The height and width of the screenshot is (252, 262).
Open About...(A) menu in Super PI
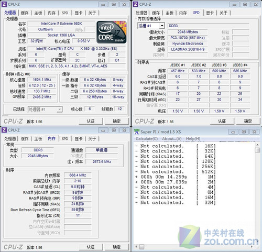[172, 139]
